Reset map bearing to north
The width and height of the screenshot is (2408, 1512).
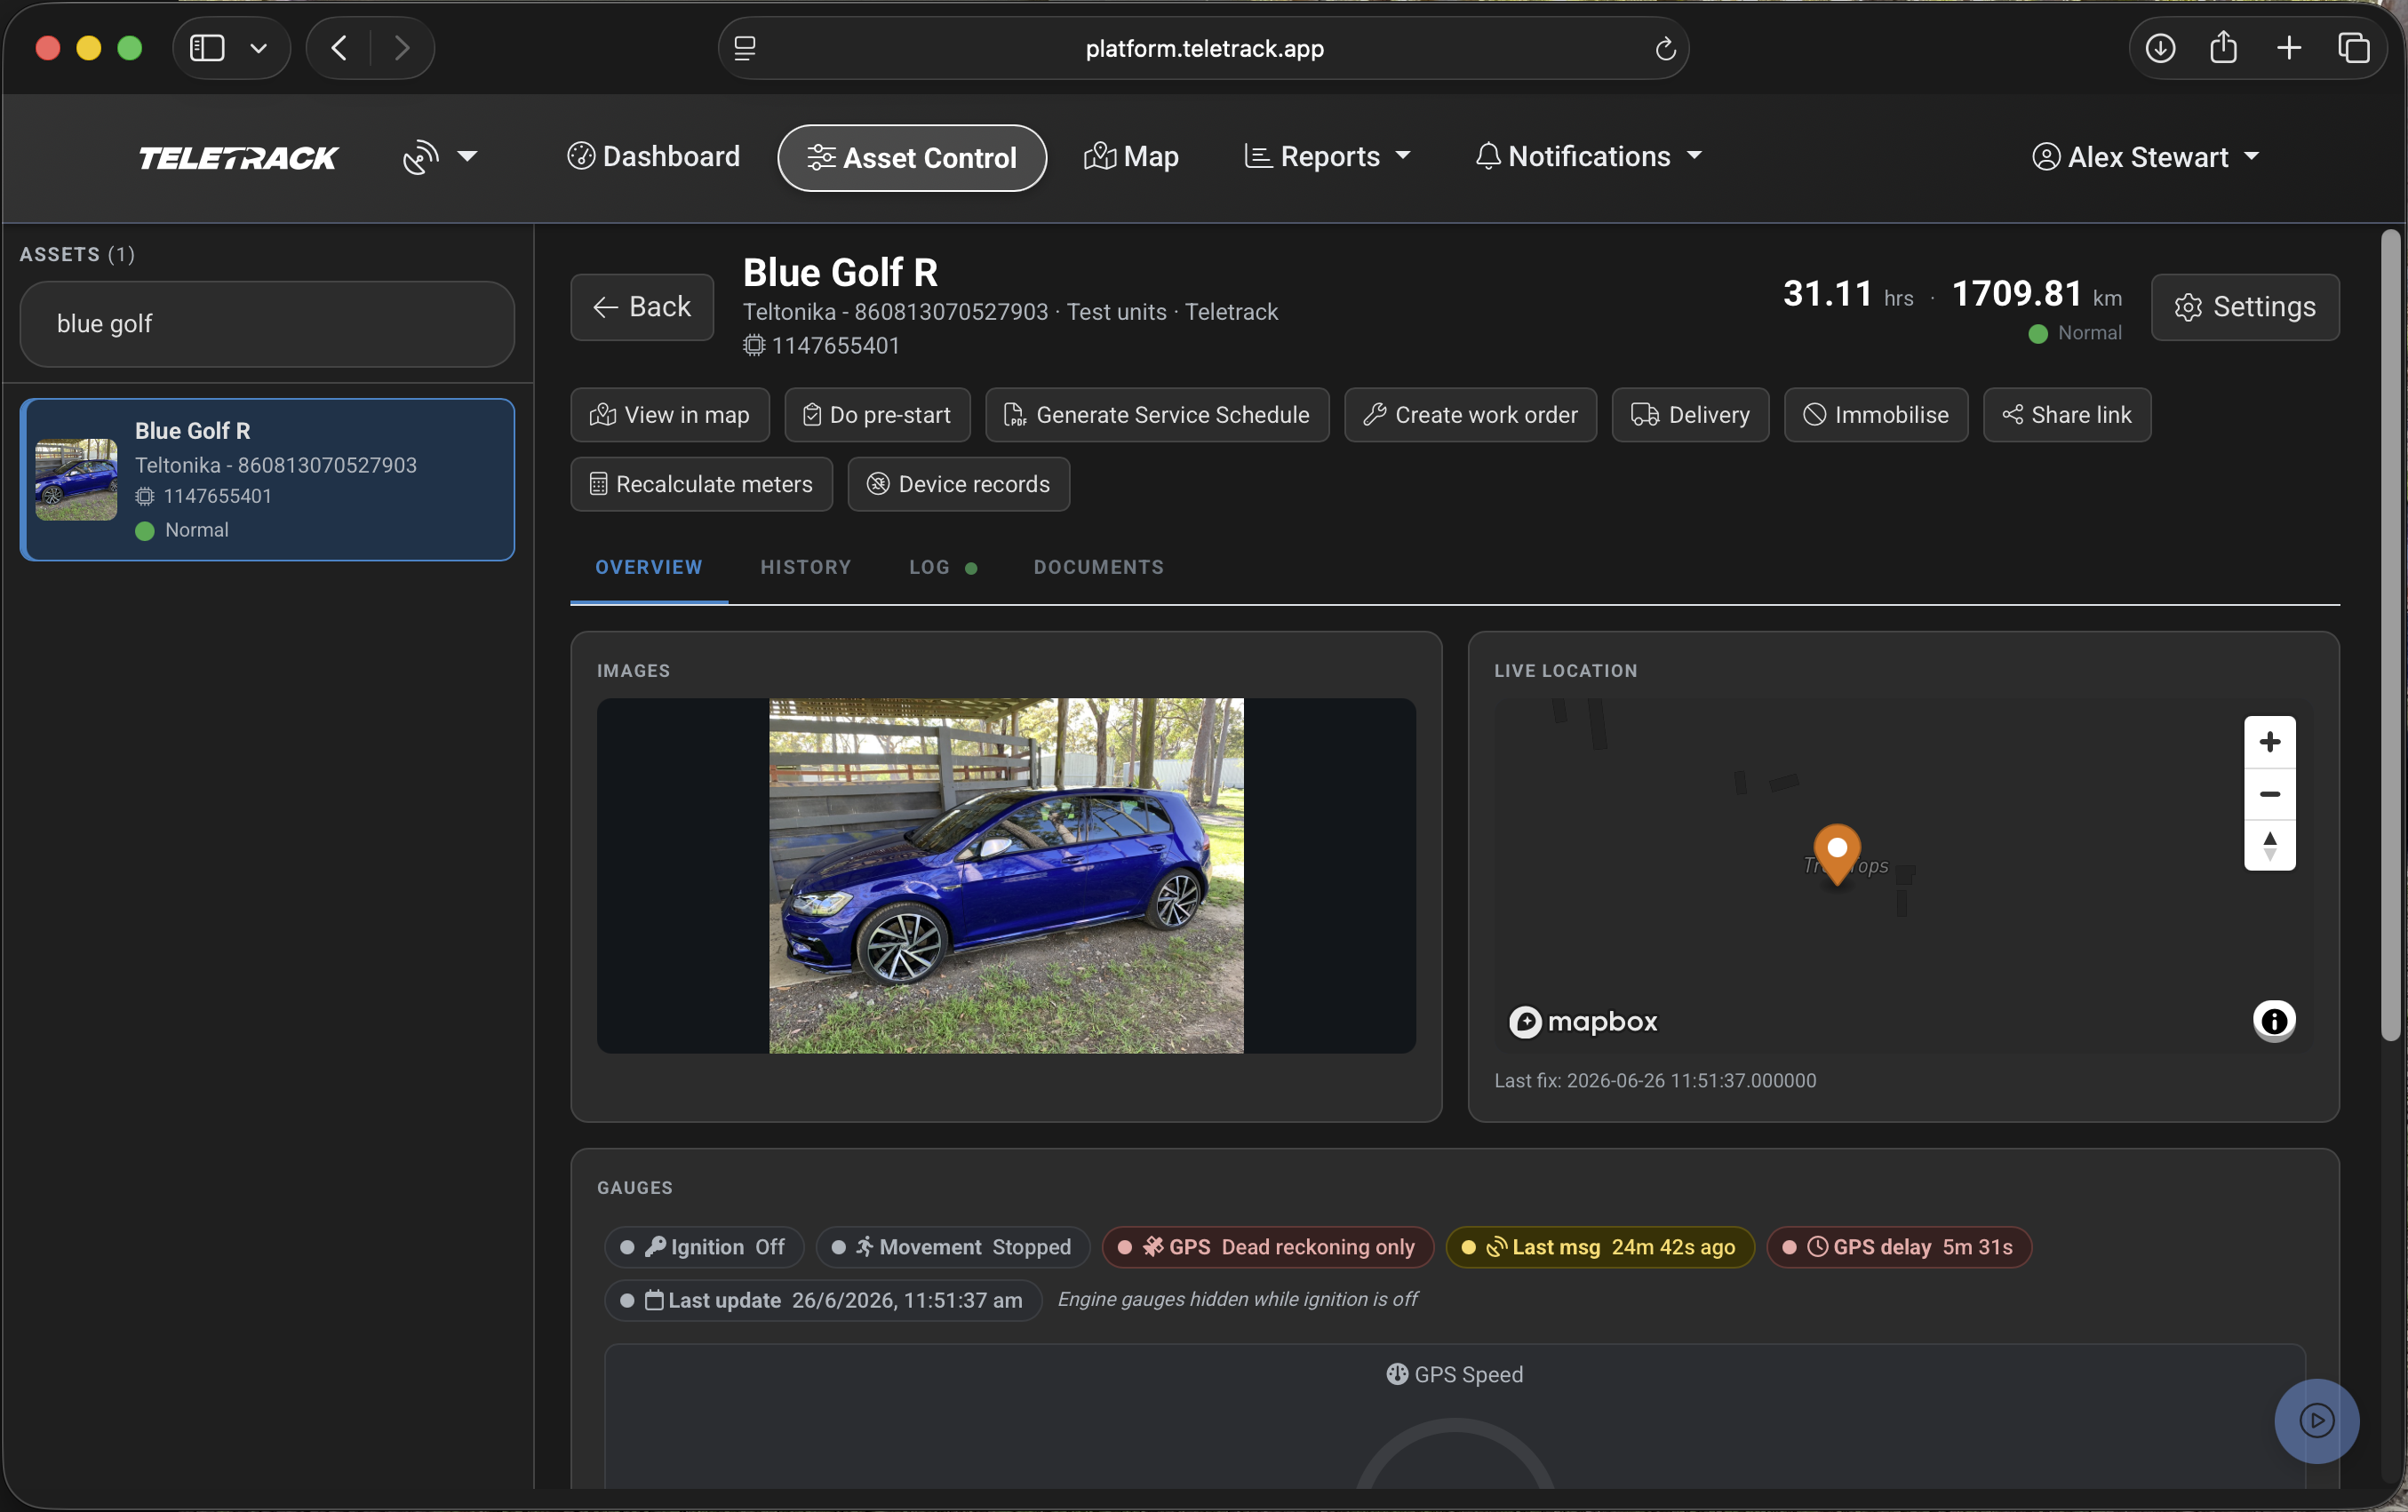tap(2269, 846)
